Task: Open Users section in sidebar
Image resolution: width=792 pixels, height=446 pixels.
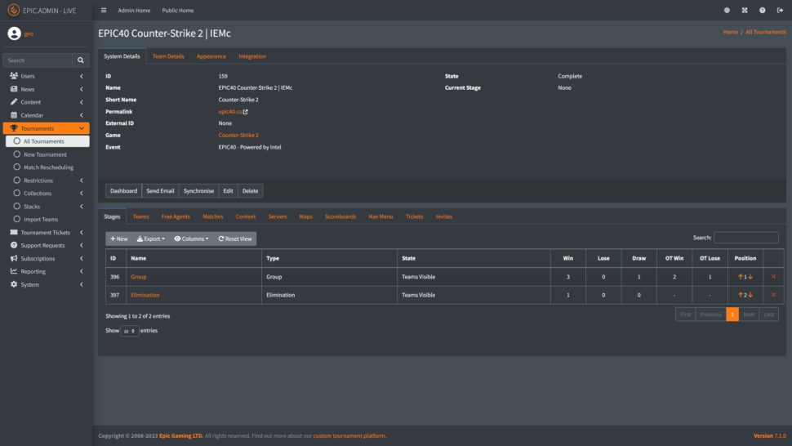Action: (46, 76)
